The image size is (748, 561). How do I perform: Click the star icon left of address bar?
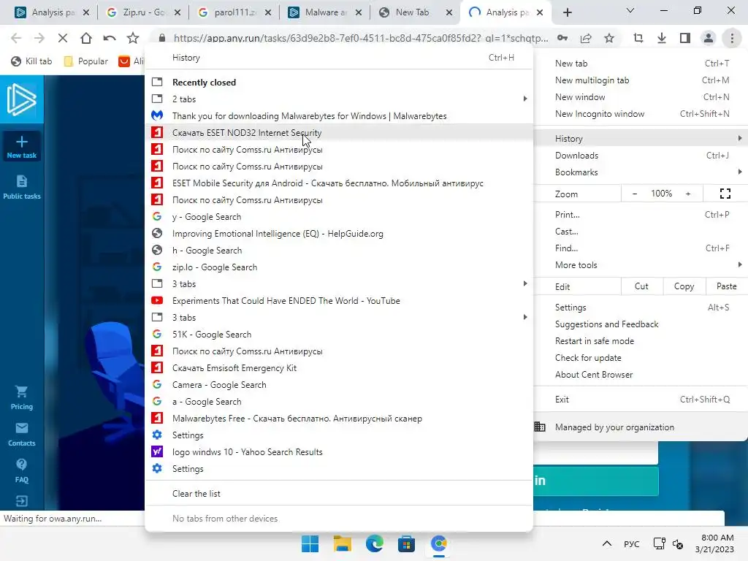(133, 38)
